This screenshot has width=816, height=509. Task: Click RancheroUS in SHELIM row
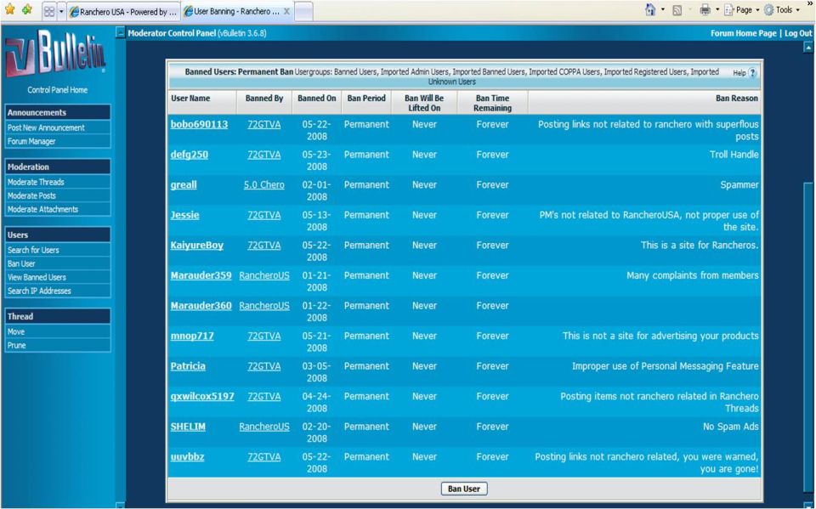[x=264, y=427]
